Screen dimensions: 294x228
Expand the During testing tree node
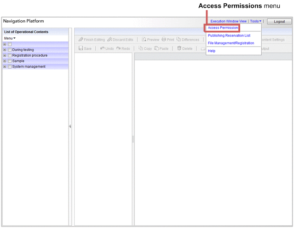5,50
